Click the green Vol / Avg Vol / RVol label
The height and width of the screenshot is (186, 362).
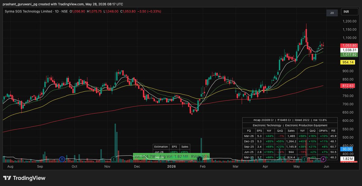(171, 156)
